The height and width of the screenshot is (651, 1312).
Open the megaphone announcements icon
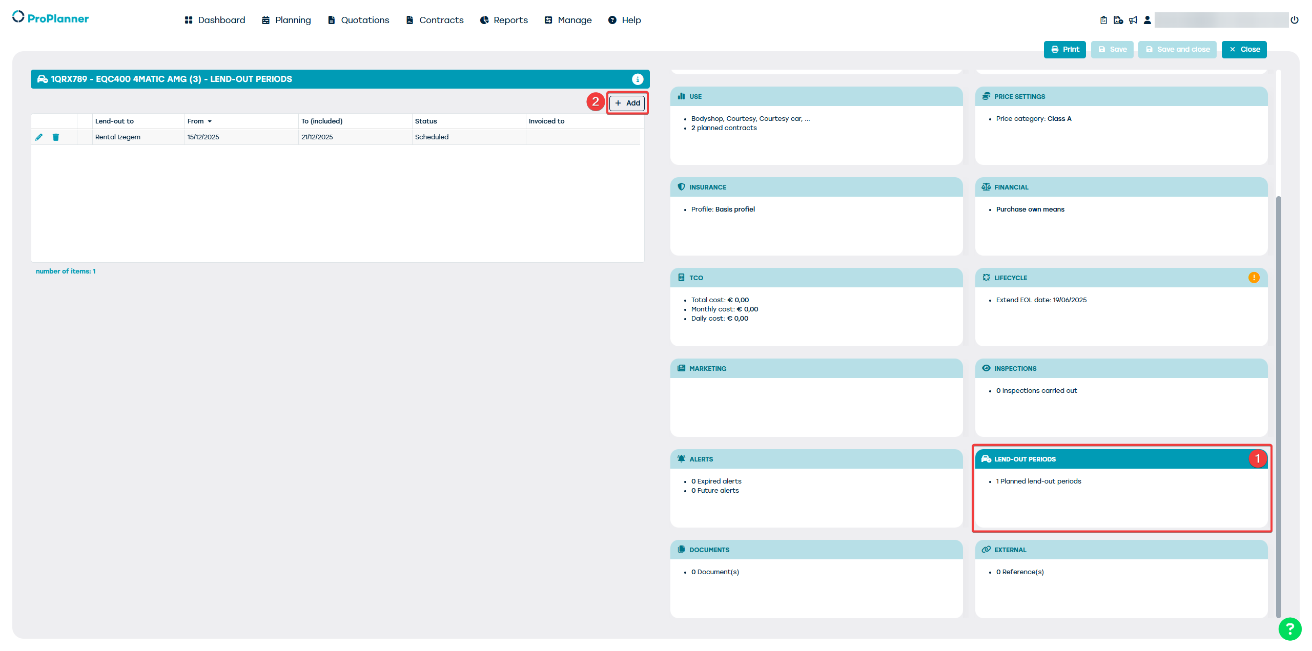[x=1133, y=20]
